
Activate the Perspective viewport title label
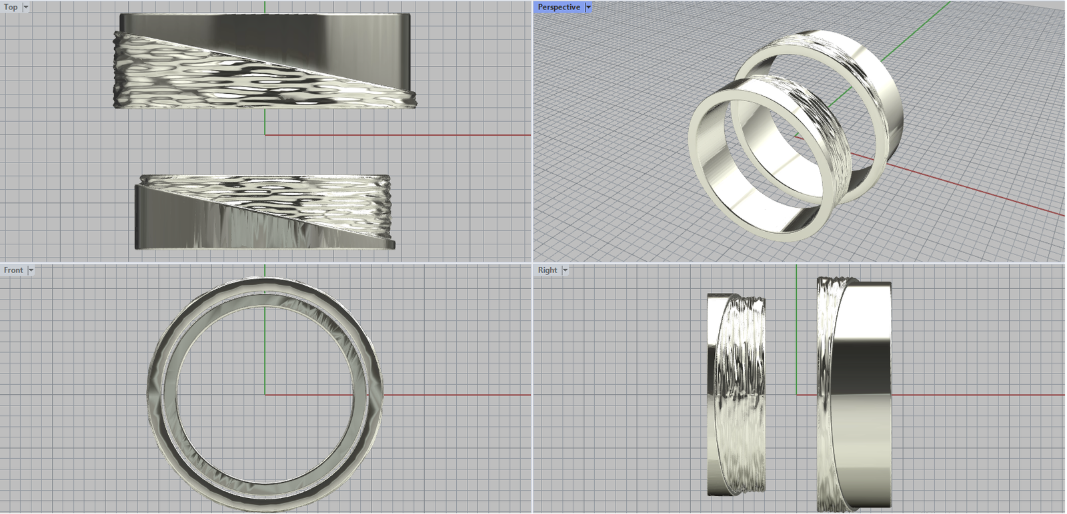click(558, 7)
